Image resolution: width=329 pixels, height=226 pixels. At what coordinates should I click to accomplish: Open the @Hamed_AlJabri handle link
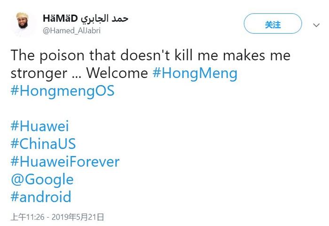[x=71, y=31]
